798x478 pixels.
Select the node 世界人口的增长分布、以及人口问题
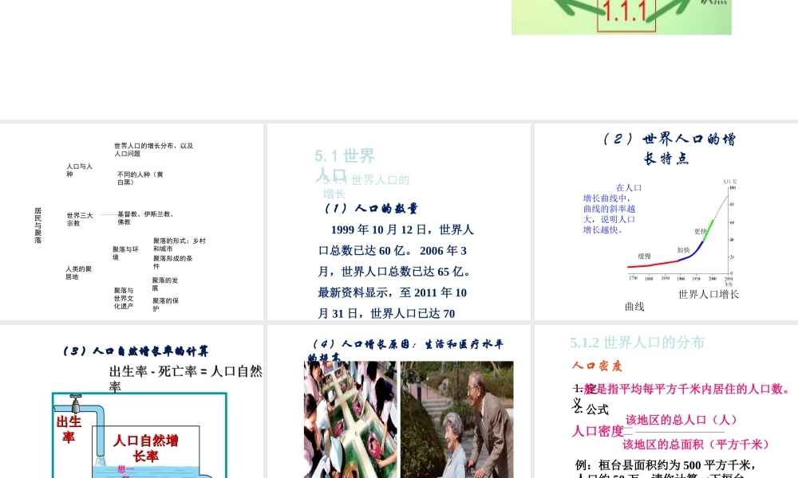pyautogui.click(x=154, y=149)
